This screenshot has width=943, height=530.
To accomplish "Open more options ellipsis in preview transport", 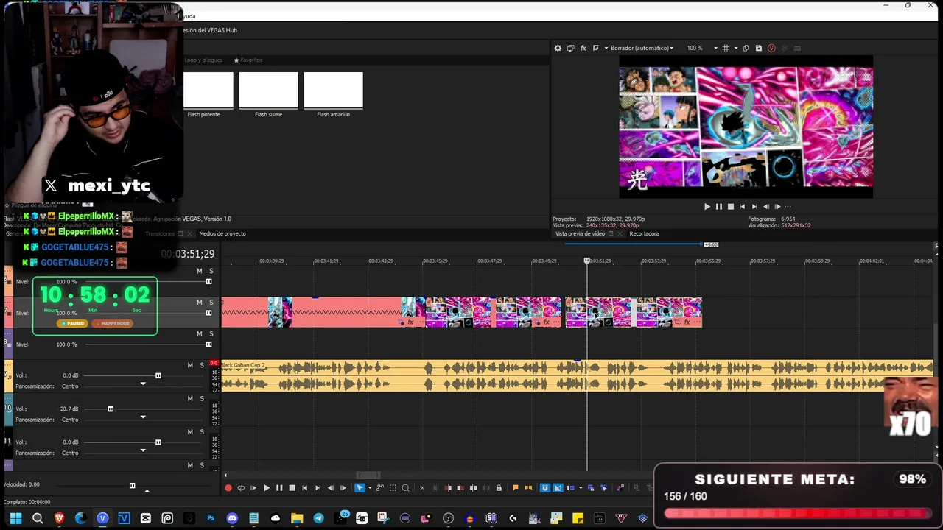I will pos(788,207).
